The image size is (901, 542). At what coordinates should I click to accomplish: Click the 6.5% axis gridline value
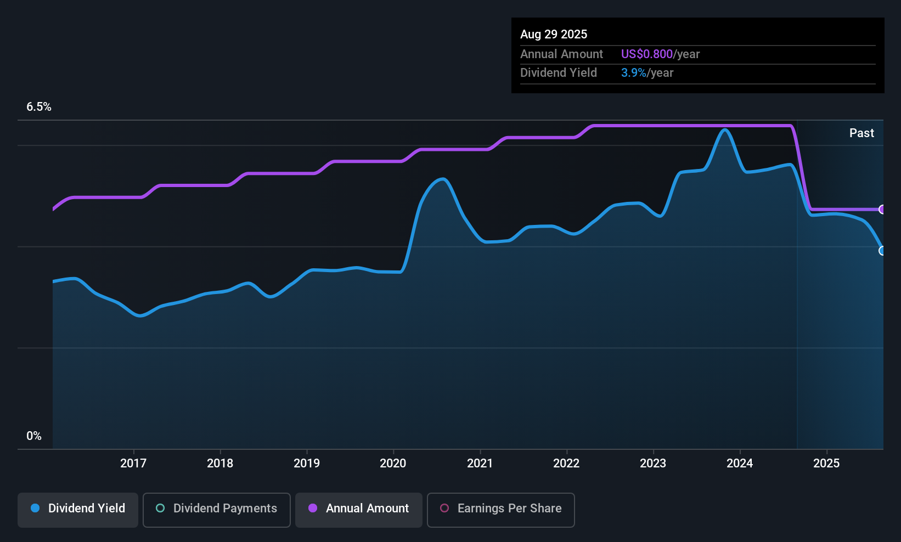click(39, 107)
